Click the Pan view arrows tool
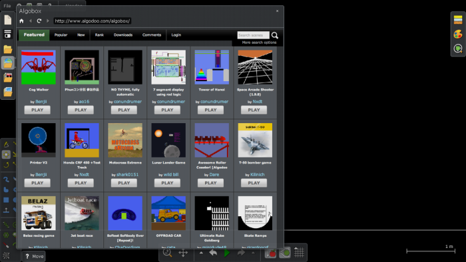Screen dimensions: 466x262 pos(183,253)
